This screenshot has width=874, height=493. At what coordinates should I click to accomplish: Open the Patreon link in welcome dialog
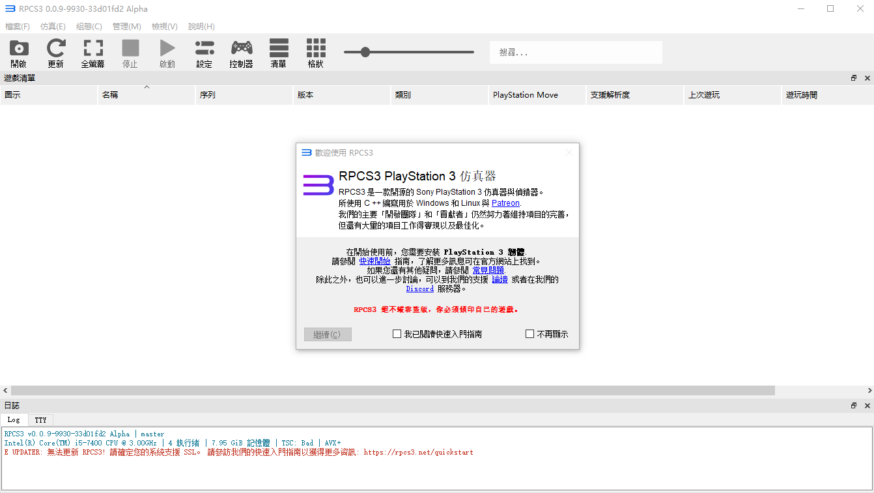point(505,203)
